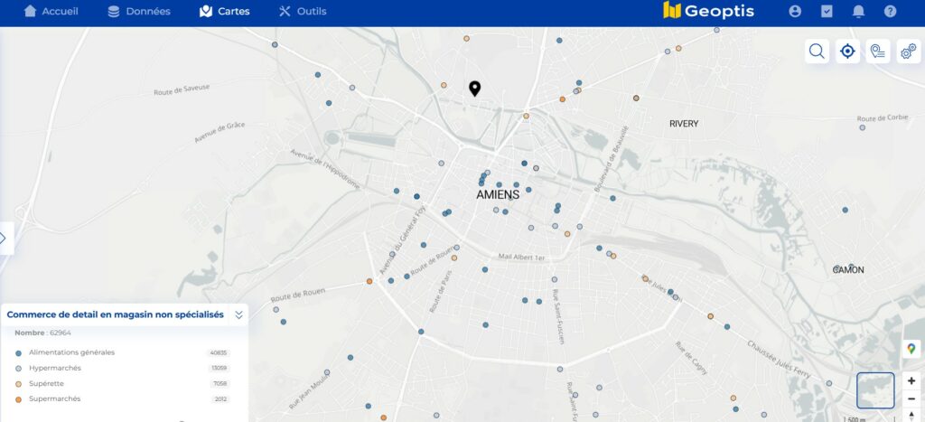Open the Accueil home menu
This screenshot has width=925, height=422.
[51, 11]
